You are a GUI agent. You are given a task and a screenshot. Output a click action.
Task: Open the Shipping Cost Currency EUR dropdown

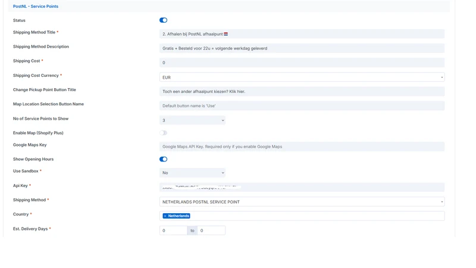click(302, 77)
